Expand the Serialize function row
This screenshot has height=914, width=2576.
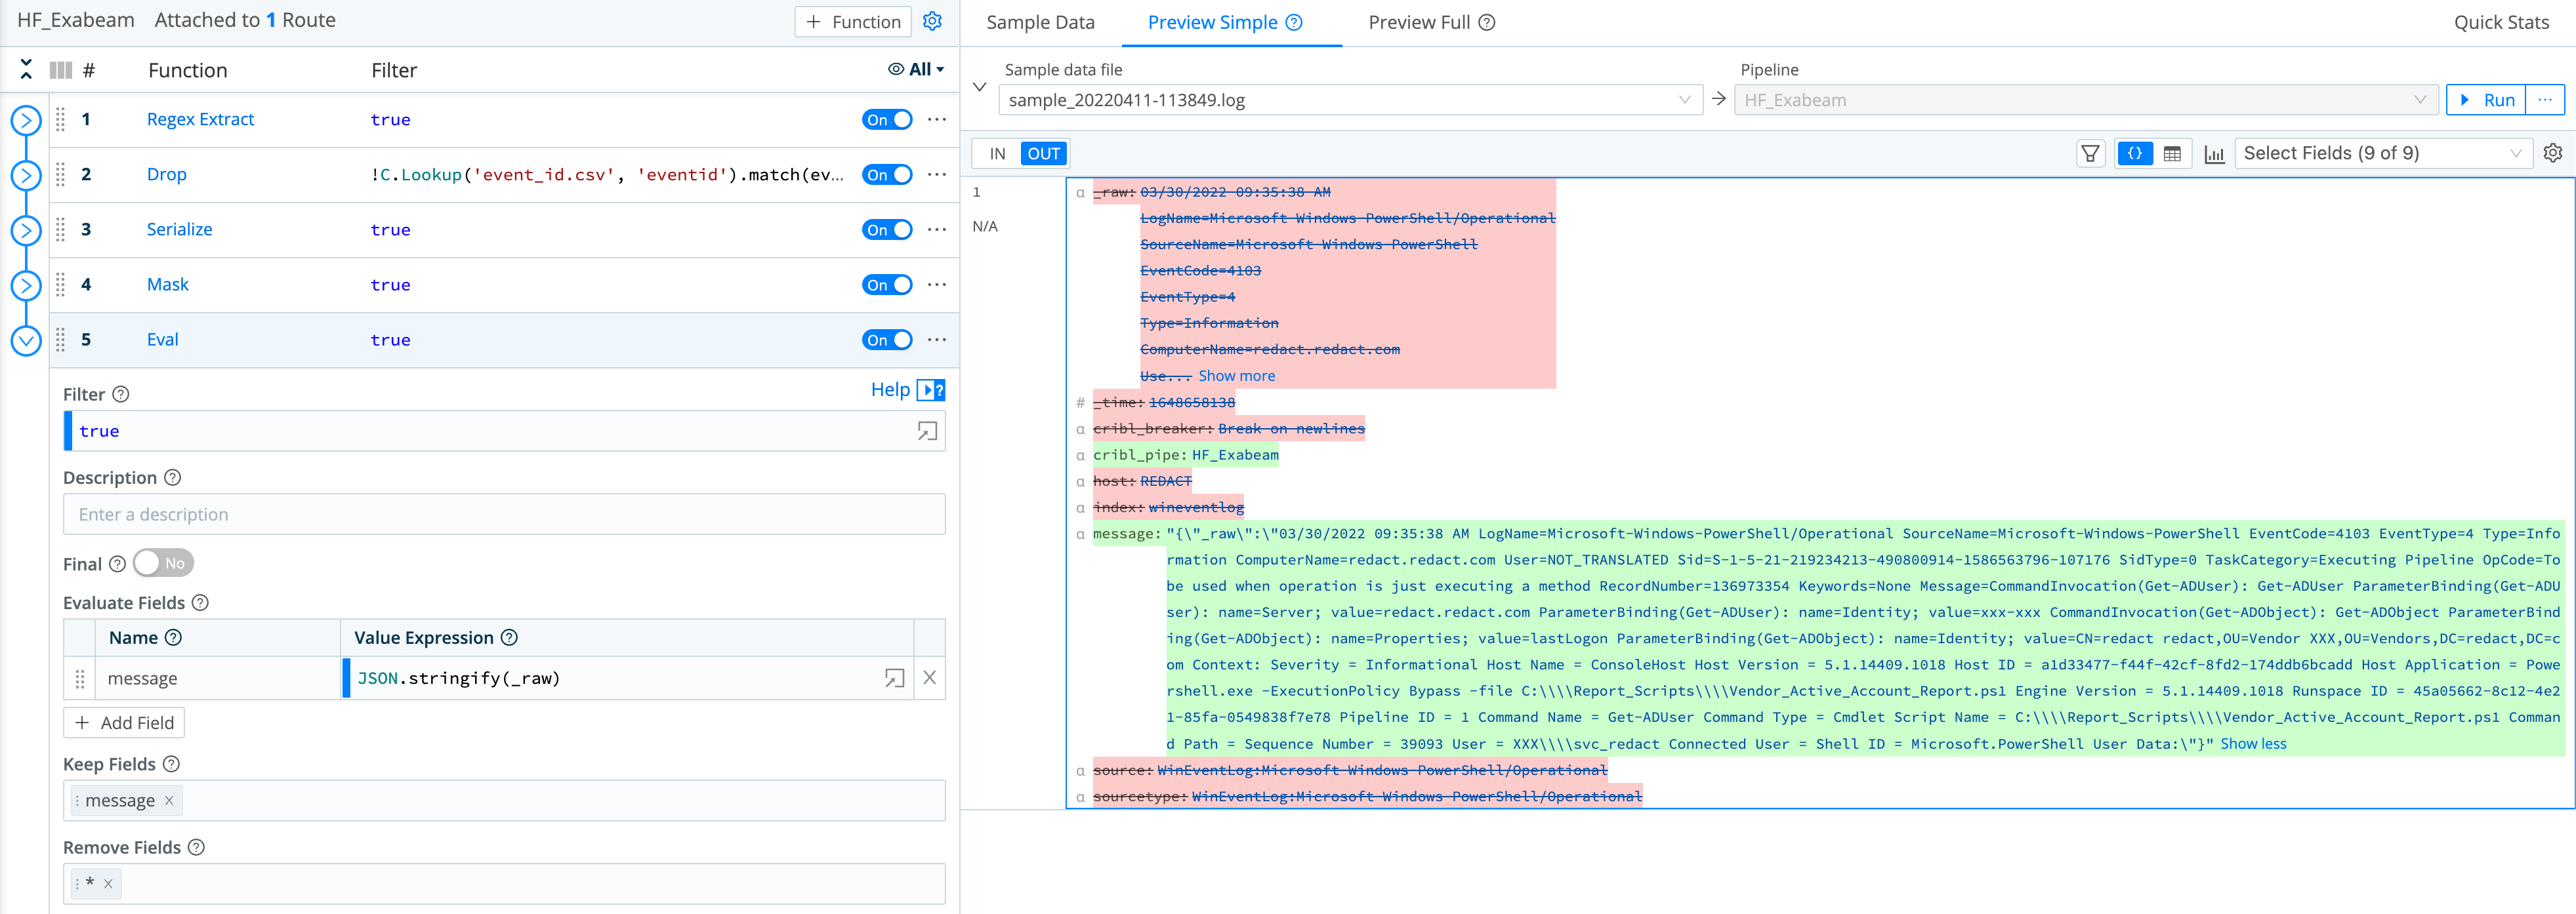tap(26, 231)
